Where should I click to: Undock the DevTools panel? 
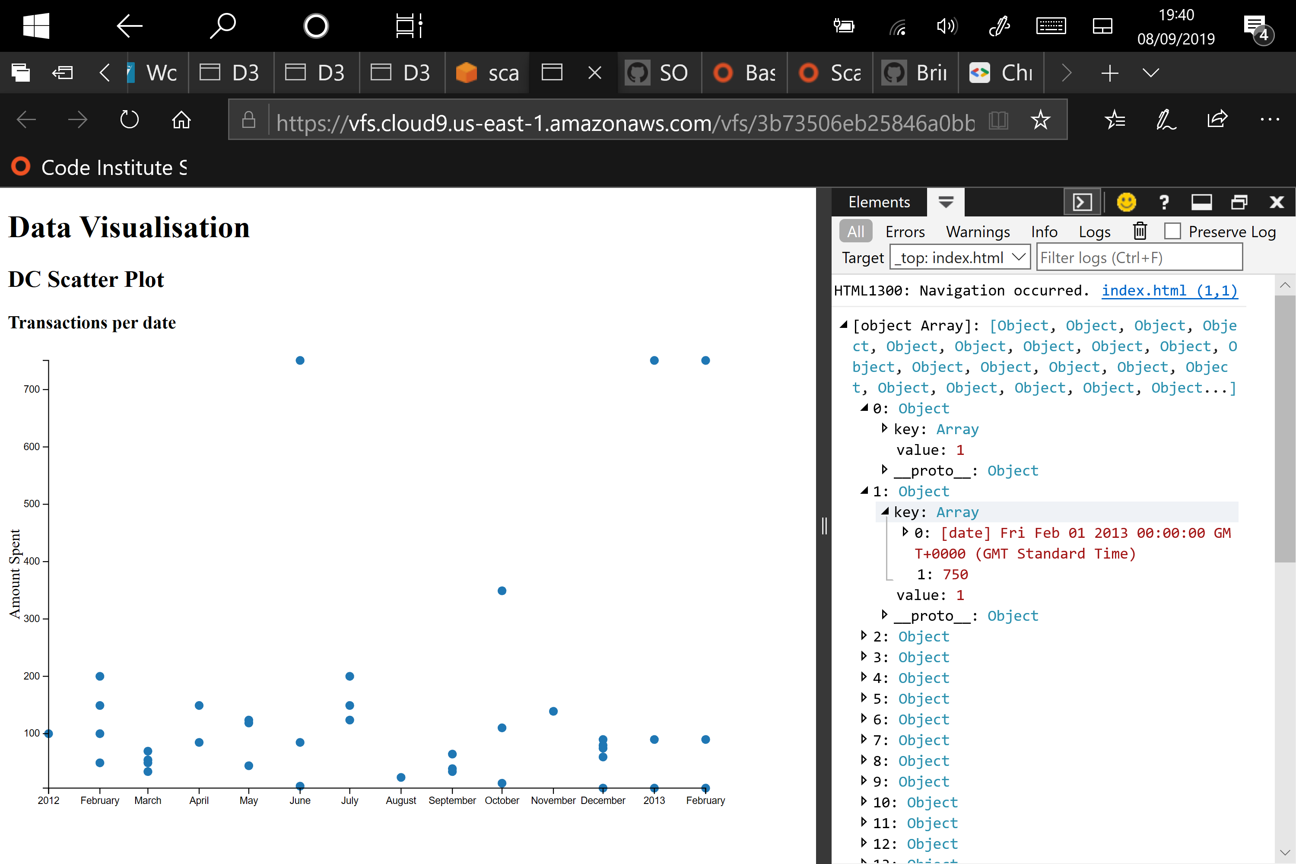click(x=1239, y=202)
